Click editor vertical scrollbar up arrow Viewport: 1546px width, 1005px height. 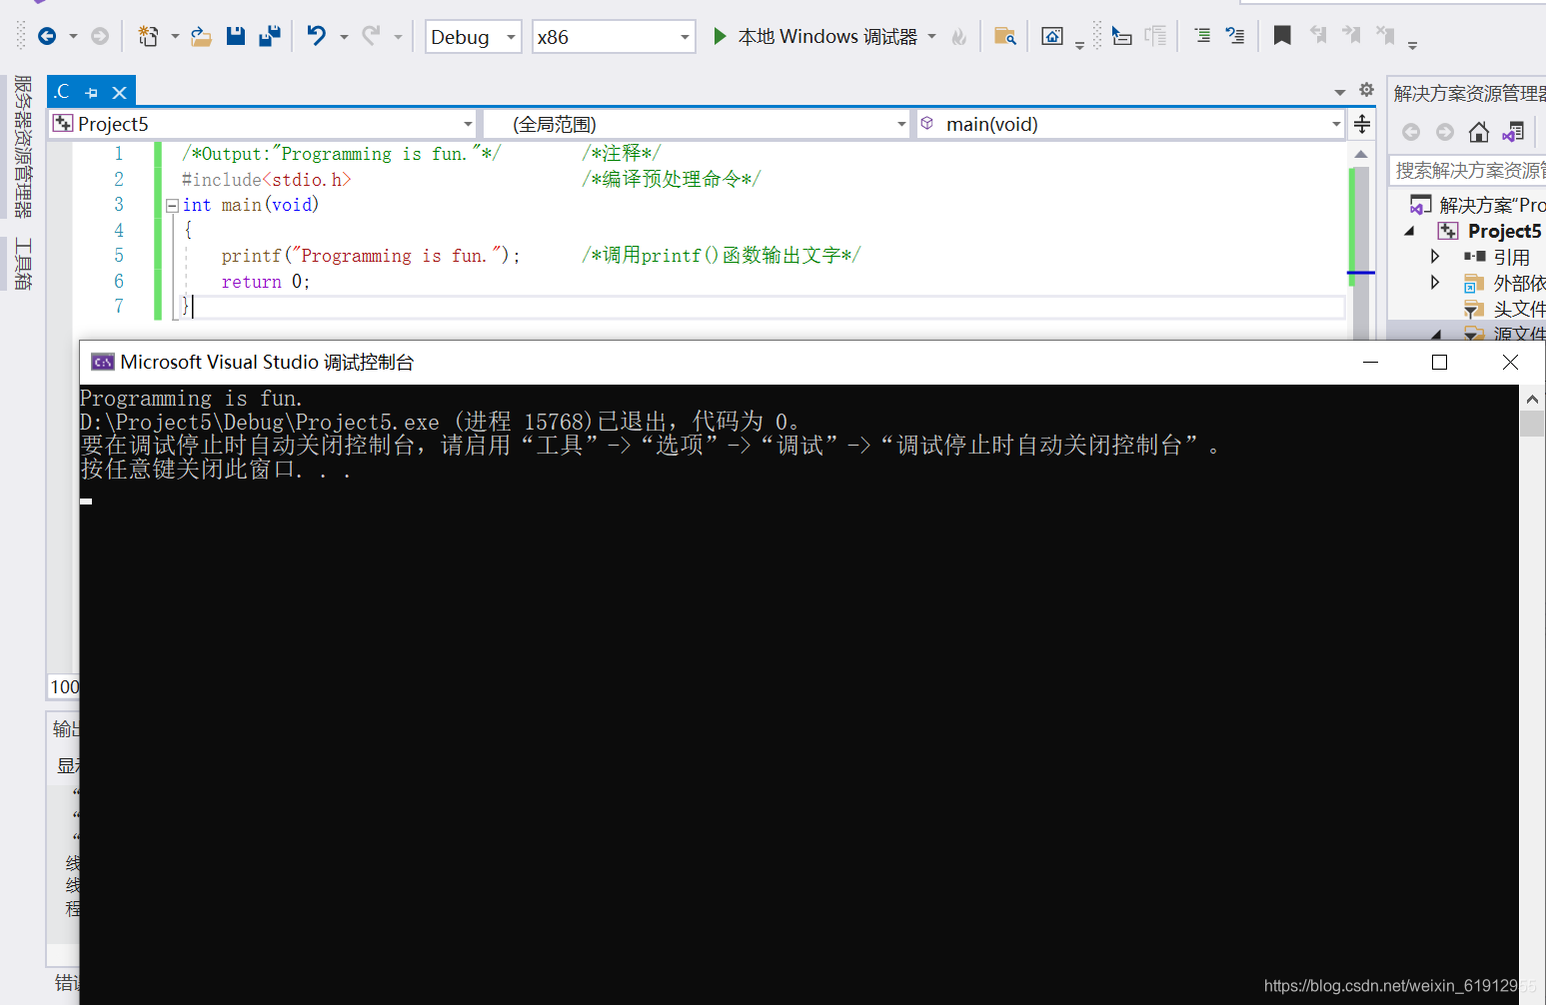tap(1361, 154)
